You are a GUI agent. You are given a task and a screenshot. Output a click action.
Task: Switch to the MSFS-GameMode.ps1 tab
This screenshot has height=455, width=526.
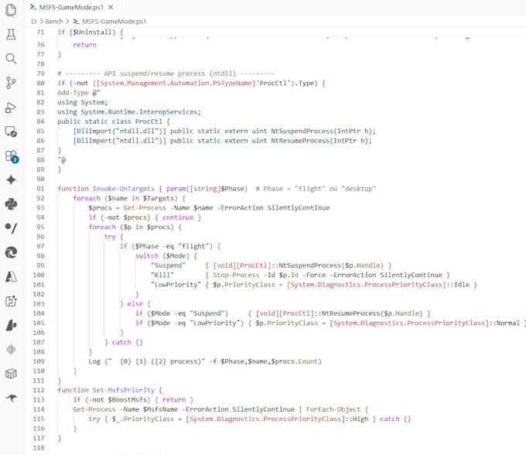(x=71, y=7)
